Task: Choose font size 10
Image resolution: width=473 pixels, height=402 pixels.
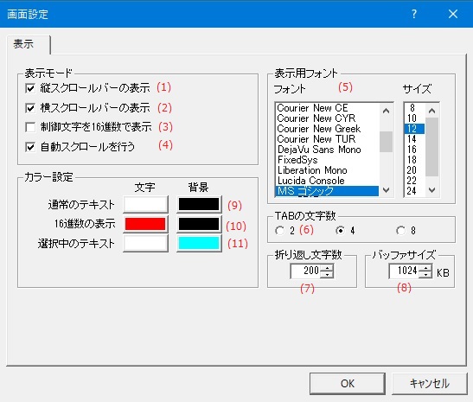Action: 414,118
